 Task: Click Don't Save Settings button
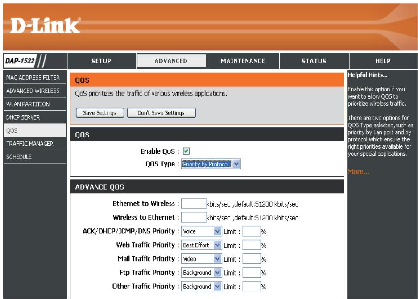point(161,113)
